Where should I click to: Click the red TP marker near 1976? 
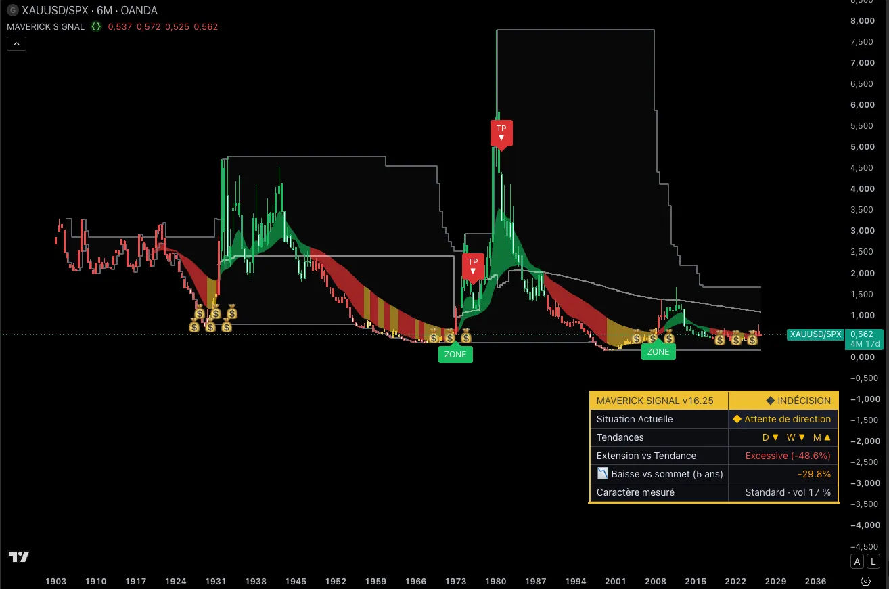pos(473,267)
